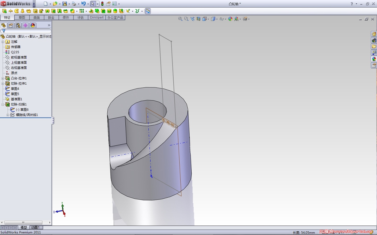The height and width of the screenshot is (235, 377).
Task: Open the Design Library task pane icon
Action: point(374,40)
